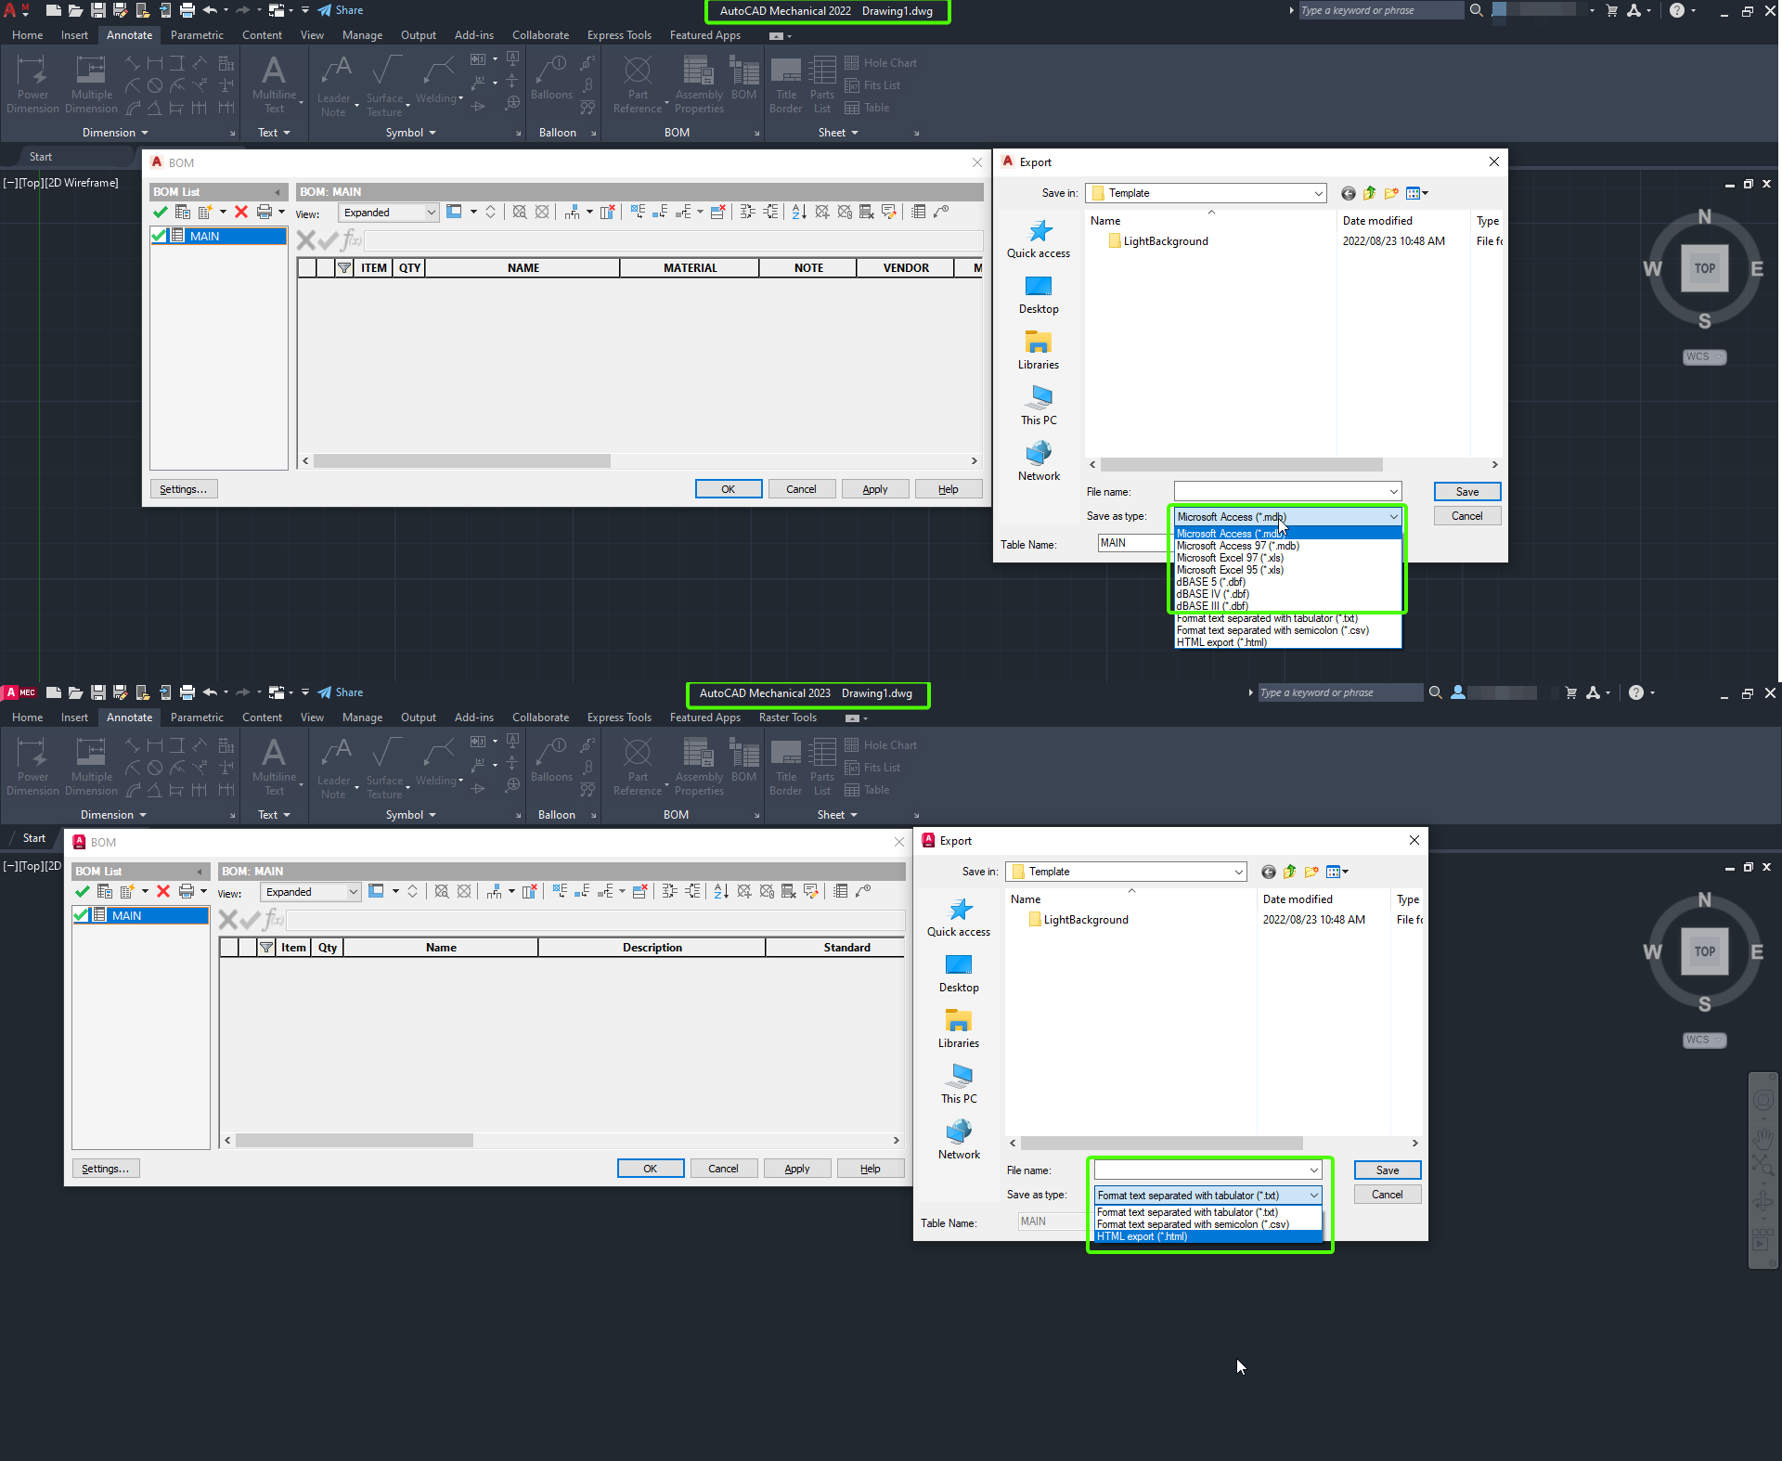Click the horizontal scrollbar under the upper BOM table
This screenshot has height=1461, width=1782.
pyautogui.click(x=461, y=461)
